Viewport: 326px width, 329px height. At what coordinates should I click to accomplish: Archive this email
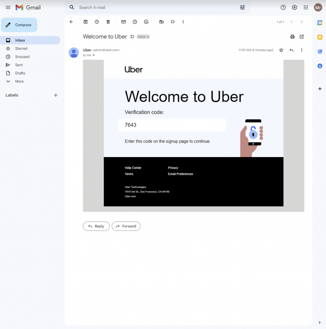(85, 22)
